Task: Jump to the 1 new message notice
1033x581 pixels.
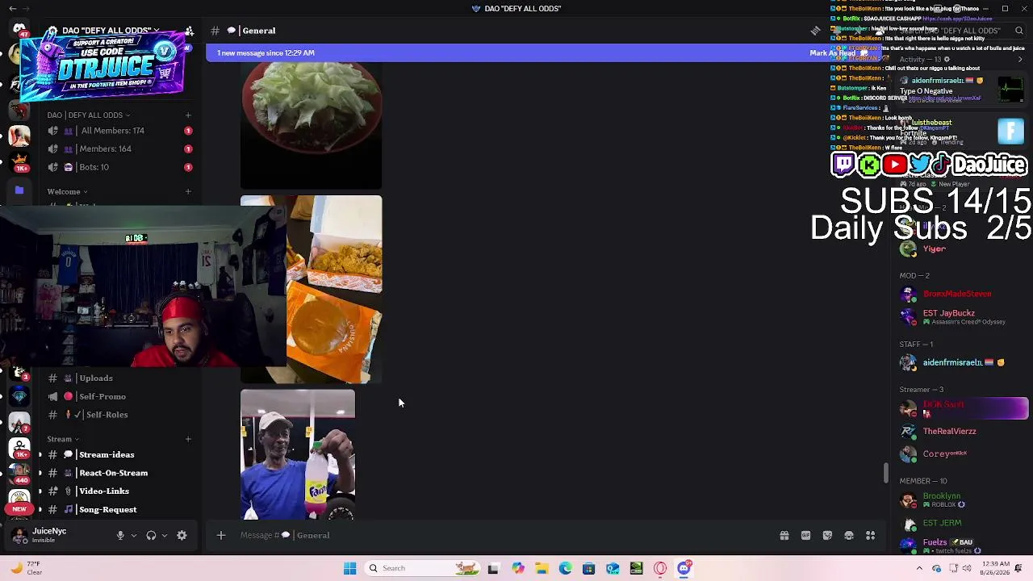Action: (x=266, y=53)
